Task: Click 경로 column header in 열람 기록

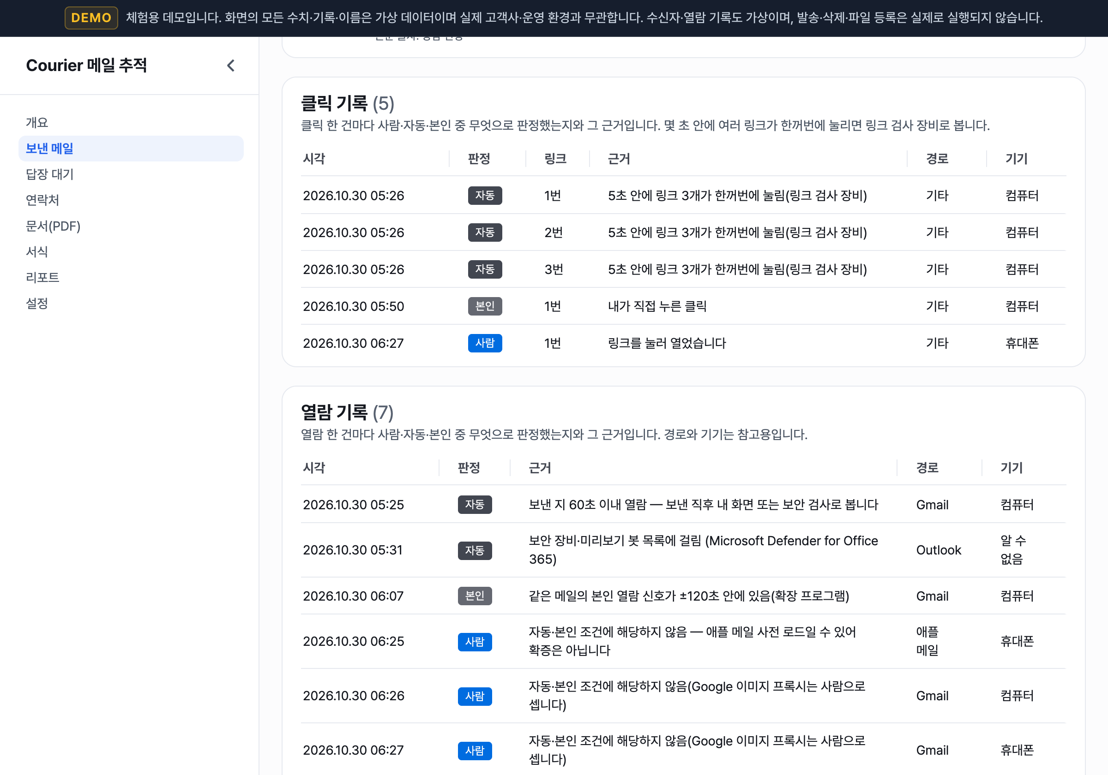Action: pos(927,468)
